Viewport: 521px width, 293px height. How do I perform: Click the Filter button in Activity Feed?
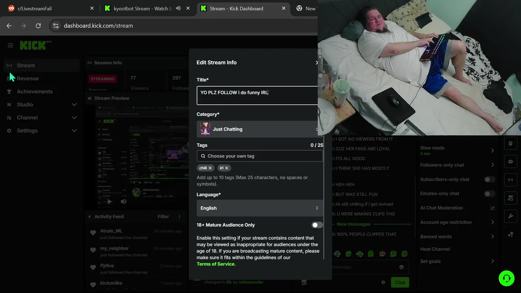click(x=163, y=216)
